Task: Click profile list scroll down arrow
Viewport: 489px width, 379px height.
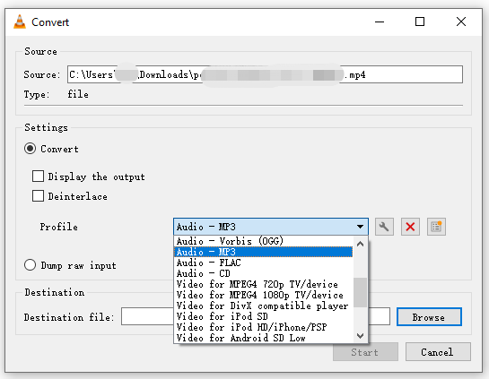Action: (360, 336)
